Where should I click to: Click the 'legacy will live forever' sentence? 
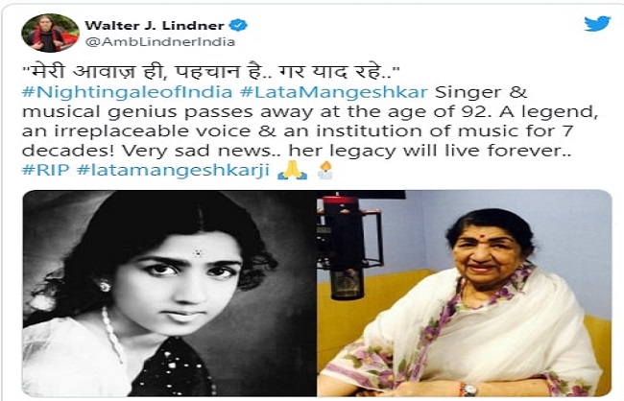point(430,151)
